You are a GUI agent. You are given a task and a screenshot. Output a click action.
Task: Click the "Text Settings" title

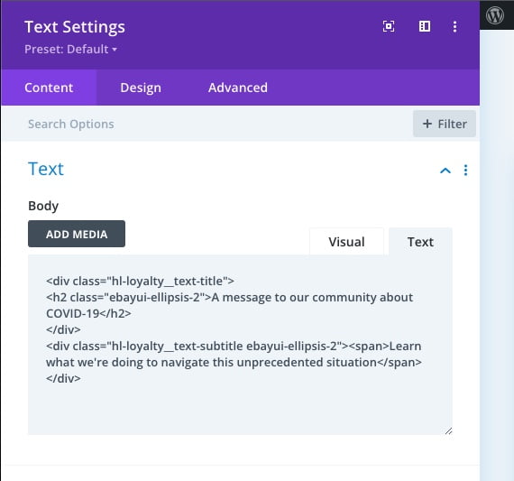[x=75, y=27]
